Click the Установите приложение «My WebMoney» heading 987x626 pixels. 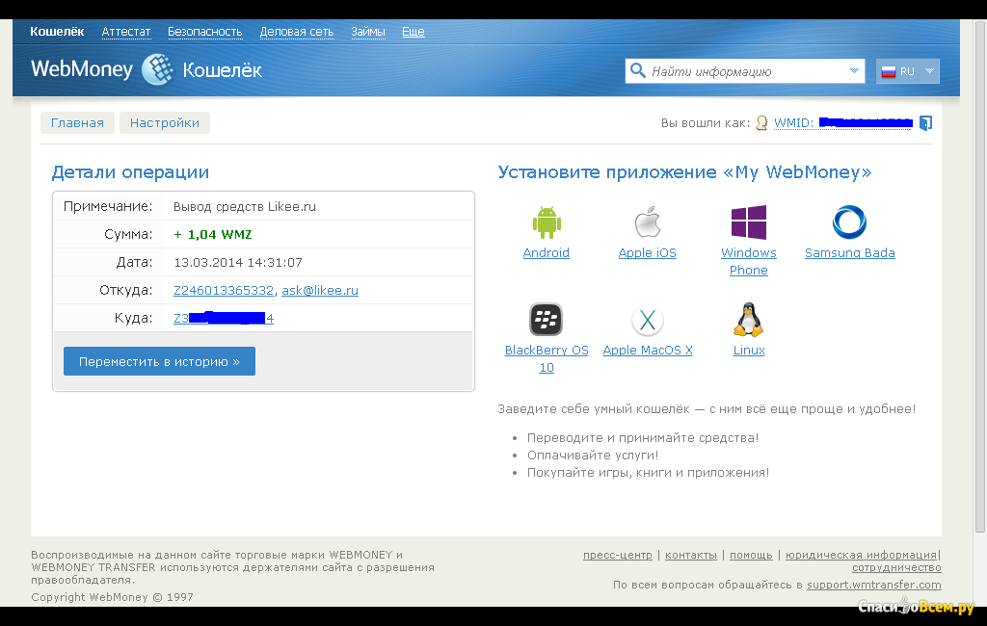point(685,172)
